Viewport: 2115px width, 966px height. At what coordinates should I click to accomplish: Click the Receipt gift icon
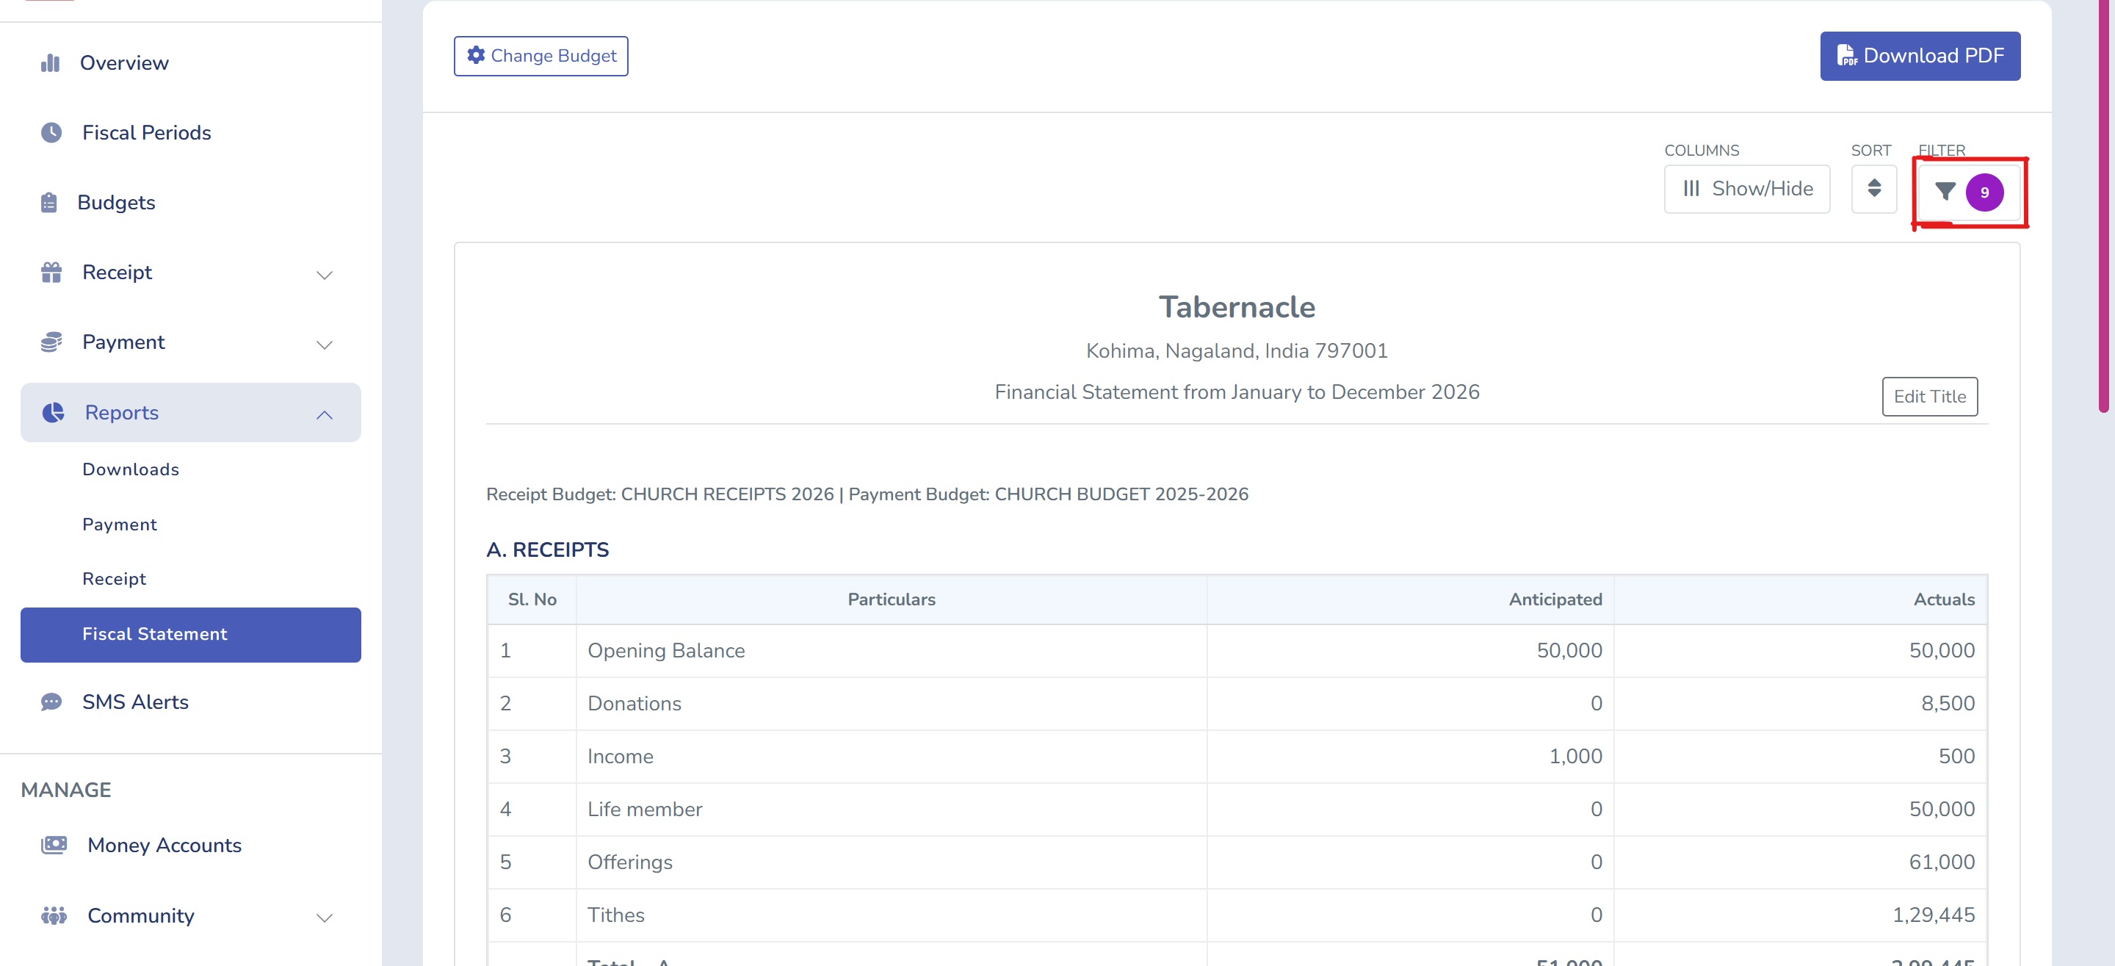pos(51,273)
